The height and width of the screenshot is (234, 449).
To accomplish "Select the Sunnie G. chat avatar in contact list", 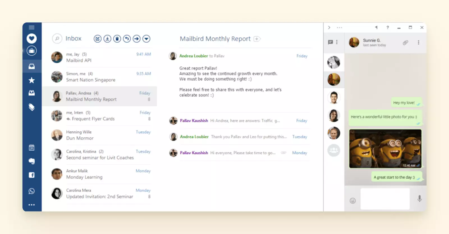I will 334,80.
